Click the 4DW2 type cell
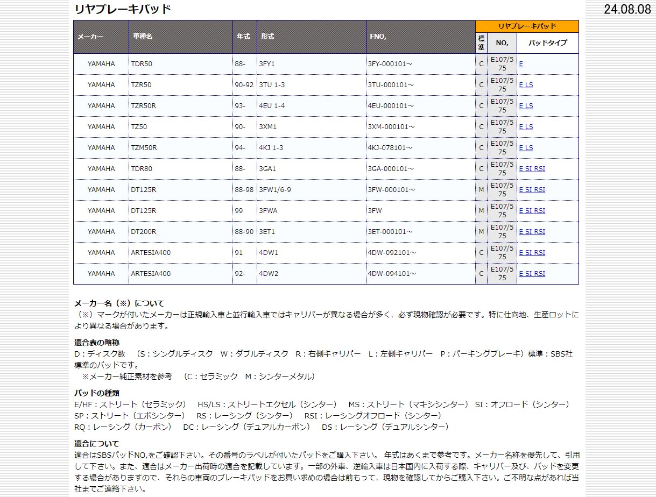This screenshot has width=656, height=497. [312, 273]
